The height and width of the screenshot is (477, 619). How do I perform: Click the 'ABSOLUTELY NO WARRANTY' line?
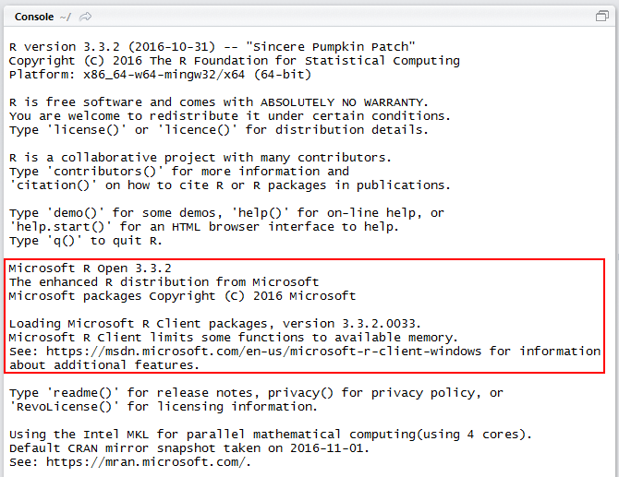click(x=219, y=102)
